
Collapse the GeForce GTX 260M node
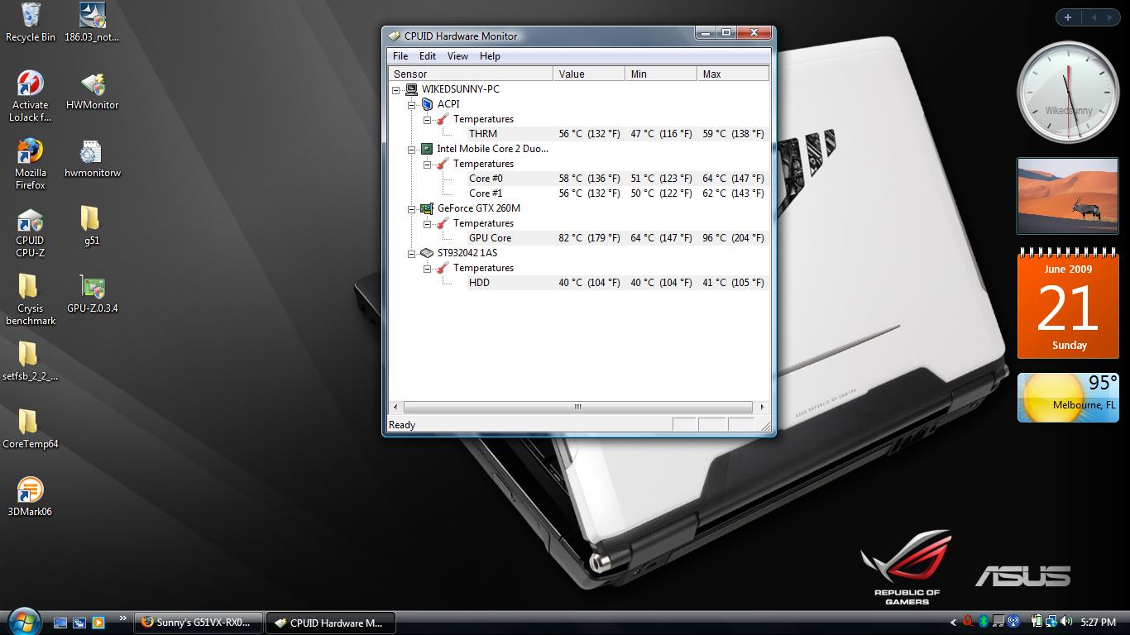click(411, 208)
